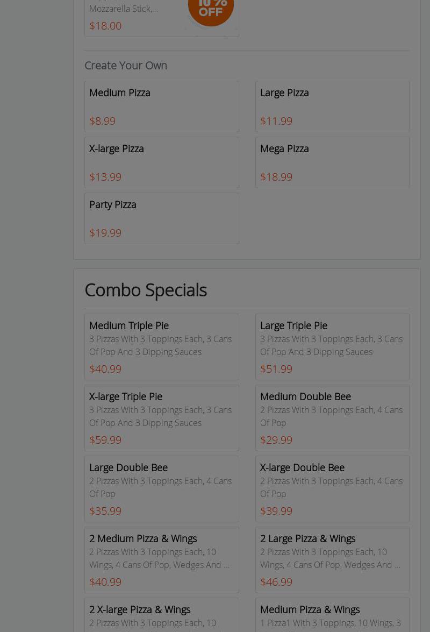Viewport: 430px width, 632px height.
Task: Click the $40.99 price under Medium Triple Pie
Action: point(105,369)
